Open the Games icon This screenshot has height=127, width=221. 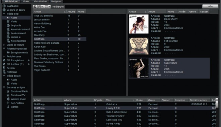click(x=8, y=107)
